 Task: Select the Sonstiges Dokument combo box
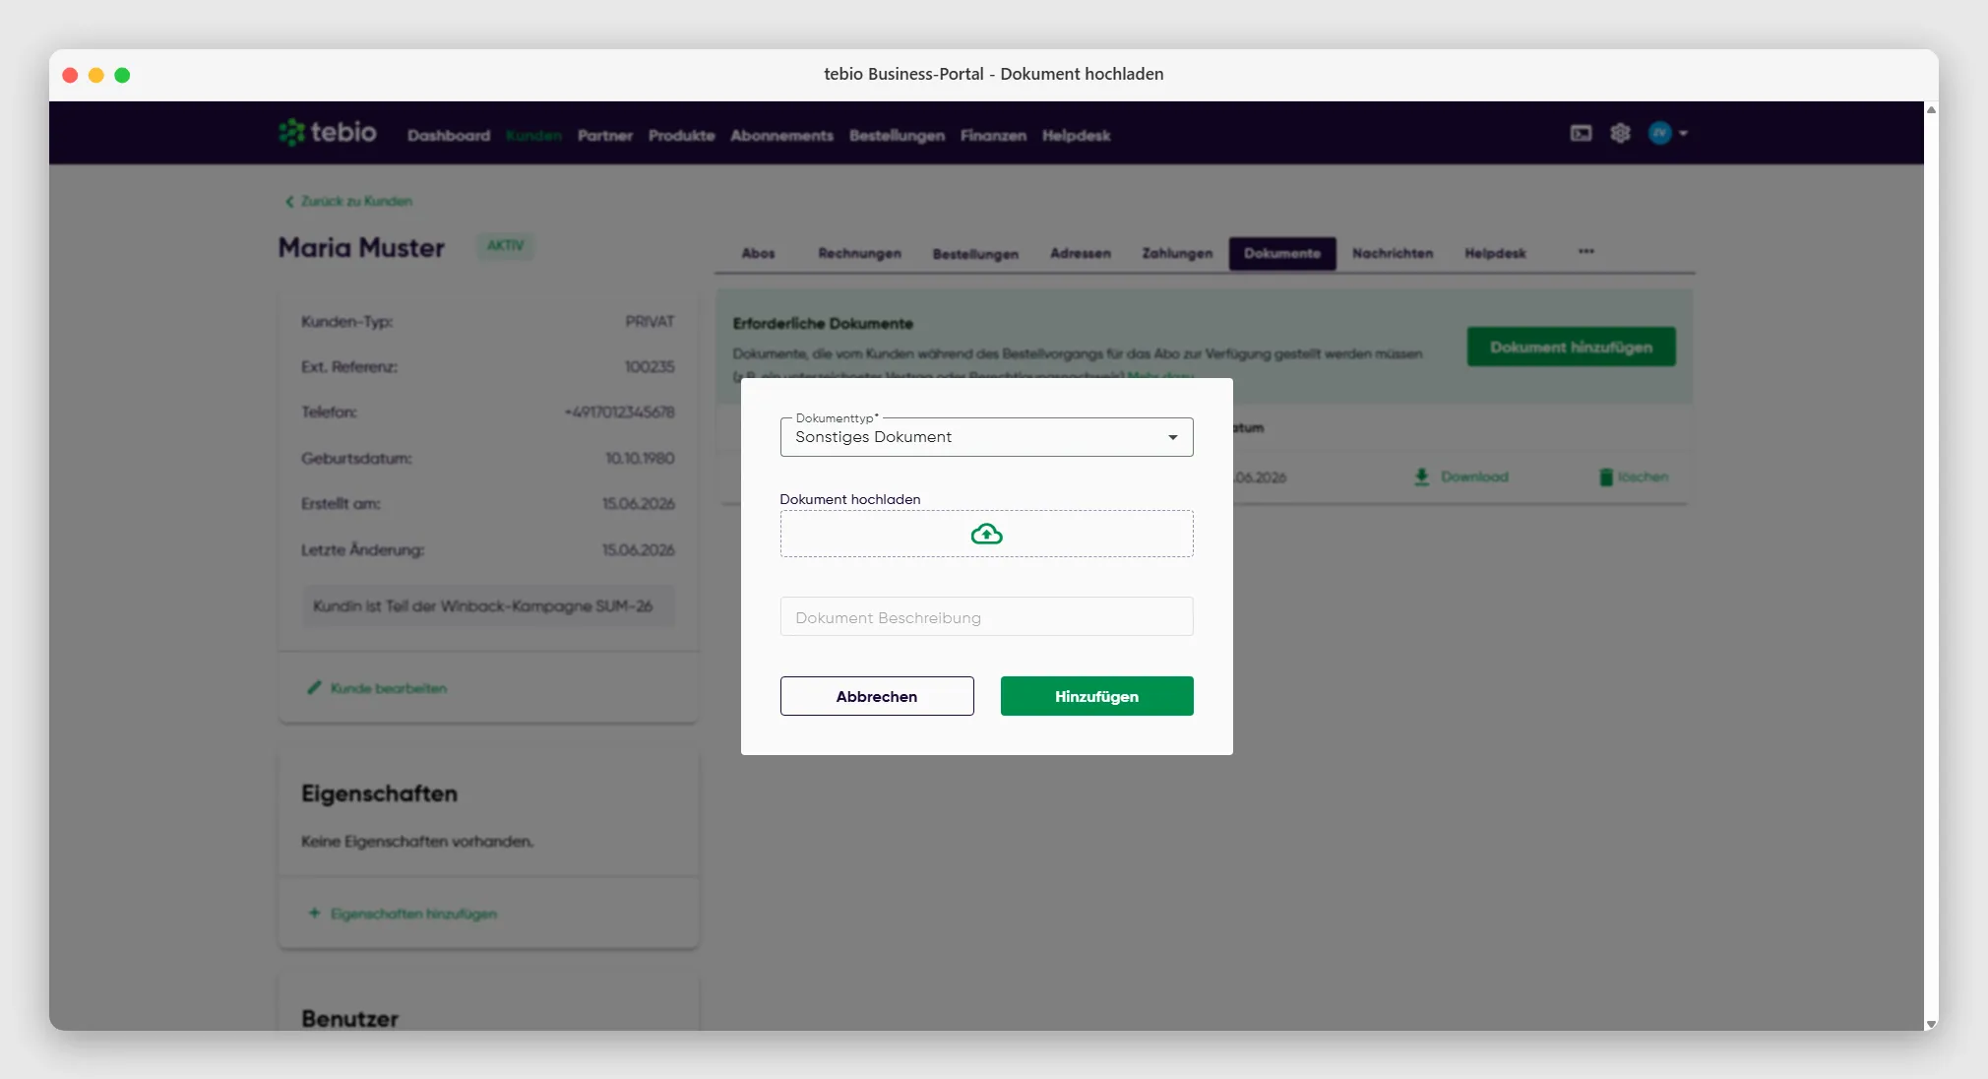click(986, 437)
